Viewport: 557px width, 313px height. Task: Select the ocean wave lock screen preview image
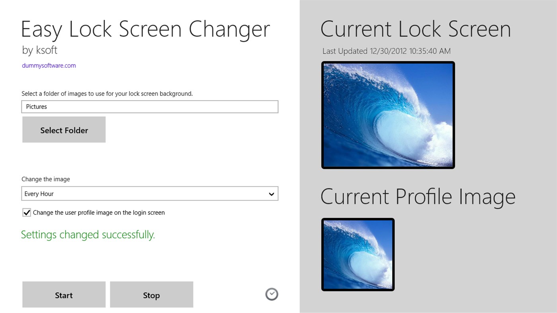coord(388,115)
